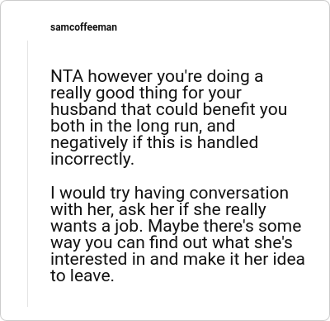
Task: Click the word conversation in second paragraph
Action: (x=239, y=193)
